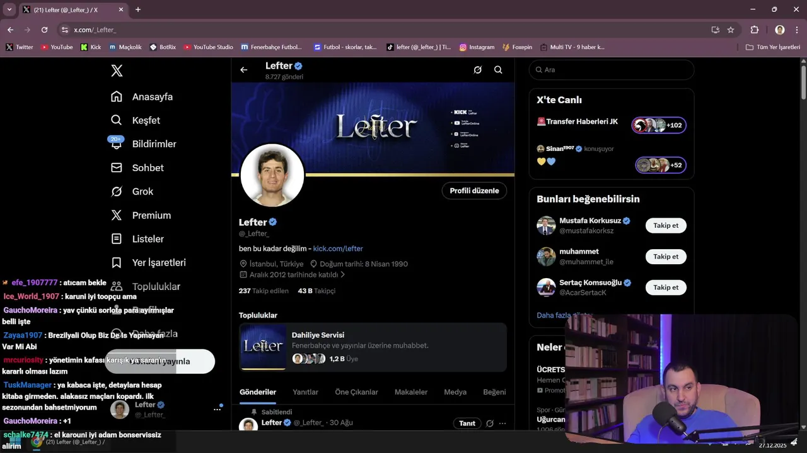Open the Twitter bookmark

click(x=20, y=47)
